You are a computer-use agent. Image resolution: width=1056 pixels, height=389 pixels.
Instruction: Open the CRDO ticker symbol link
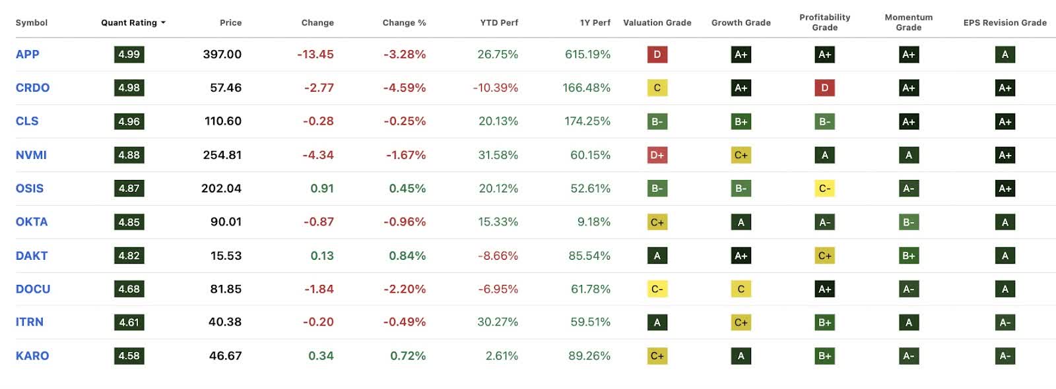pos(32,88)
